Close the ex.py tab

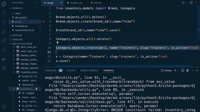click(x=61, y=3)
